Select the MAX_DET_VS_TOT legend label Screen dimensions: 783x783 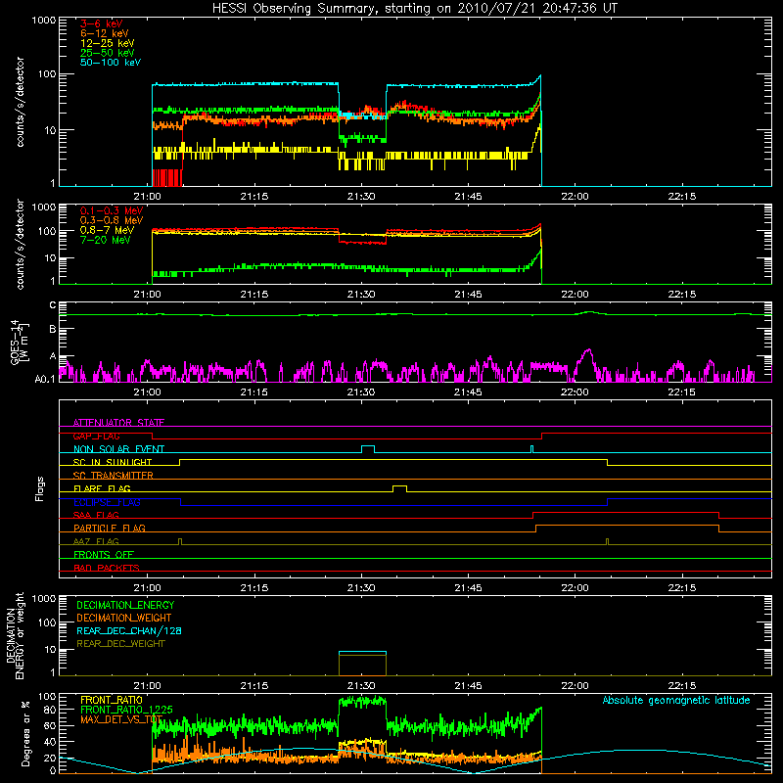pyautogui.click(x=120, y=719)
